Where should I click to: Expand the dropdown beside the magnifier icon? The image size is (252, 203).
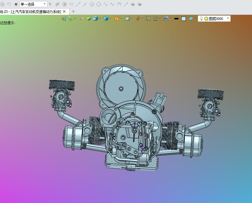point(132,19)
